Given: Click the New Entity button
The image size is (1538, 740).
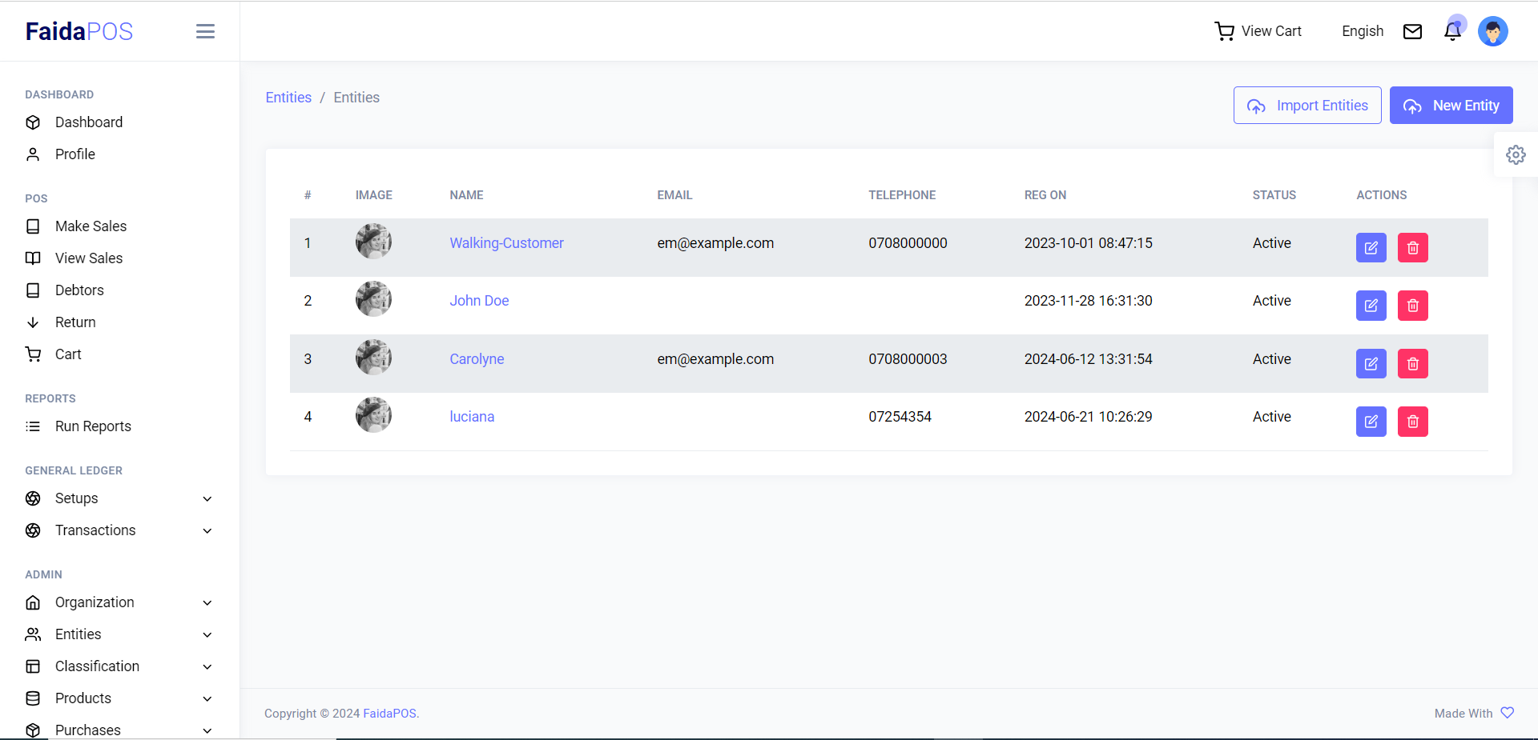Looking at the screenshot, I should [x=1451, y=106].
